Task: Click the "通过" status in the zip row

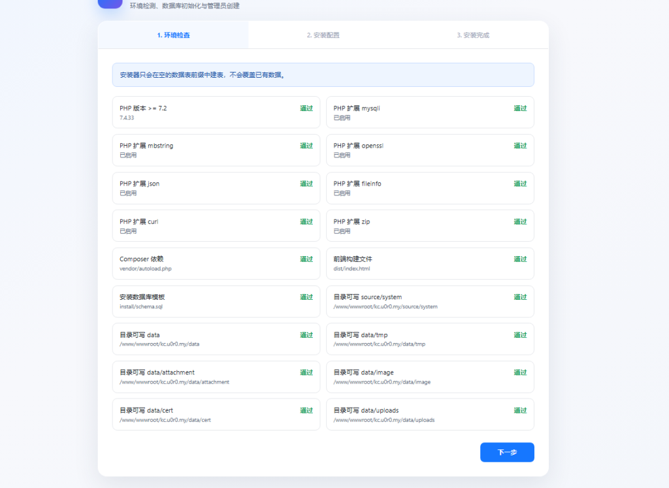Action: (520, 222)
